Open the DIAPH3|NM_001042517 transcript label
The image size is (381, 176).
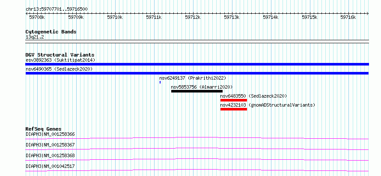pos(50,166)
